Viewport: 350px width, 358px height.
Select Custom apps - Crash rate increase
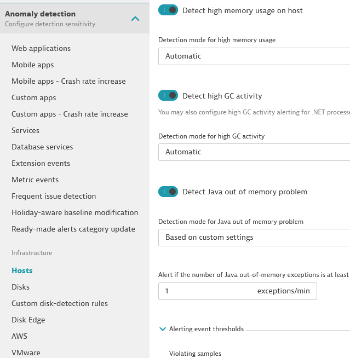pos(70,114)
